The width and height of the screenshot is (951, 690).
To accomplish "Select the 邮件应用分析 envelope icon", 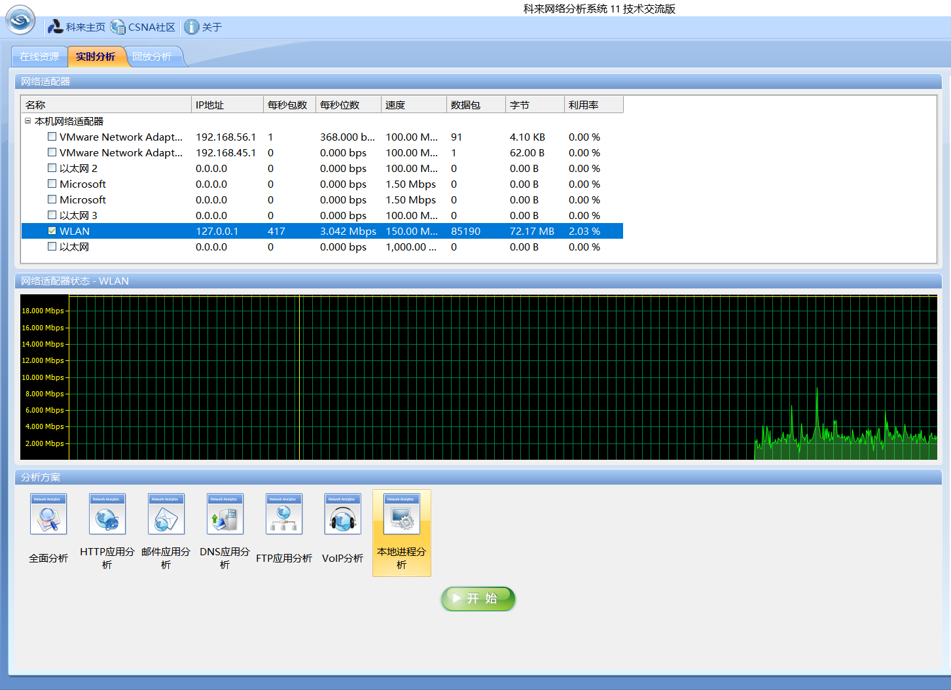I will click(166, 514).
